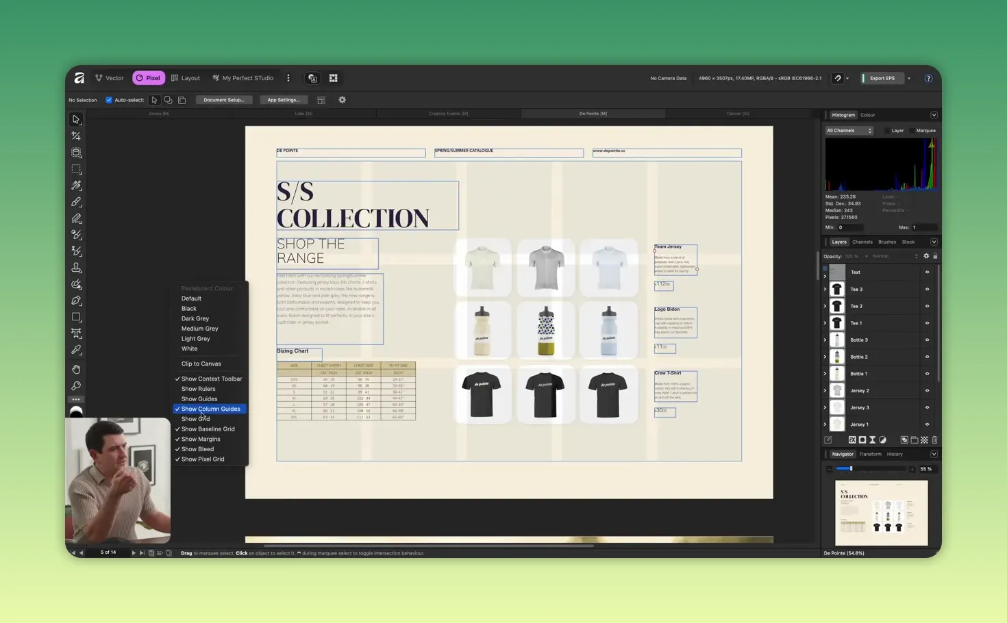Screen dimensions: 1007x623
Task: Select the Crop tool
Action: point(76,136)
